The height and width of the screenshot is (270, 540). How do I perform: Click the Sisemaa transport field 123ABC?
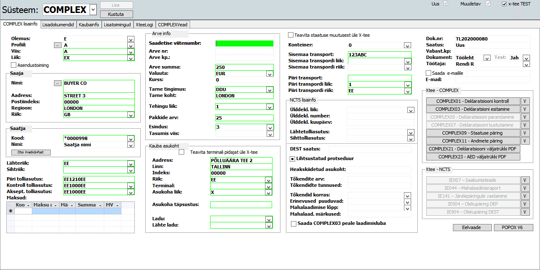click(379, 54)
